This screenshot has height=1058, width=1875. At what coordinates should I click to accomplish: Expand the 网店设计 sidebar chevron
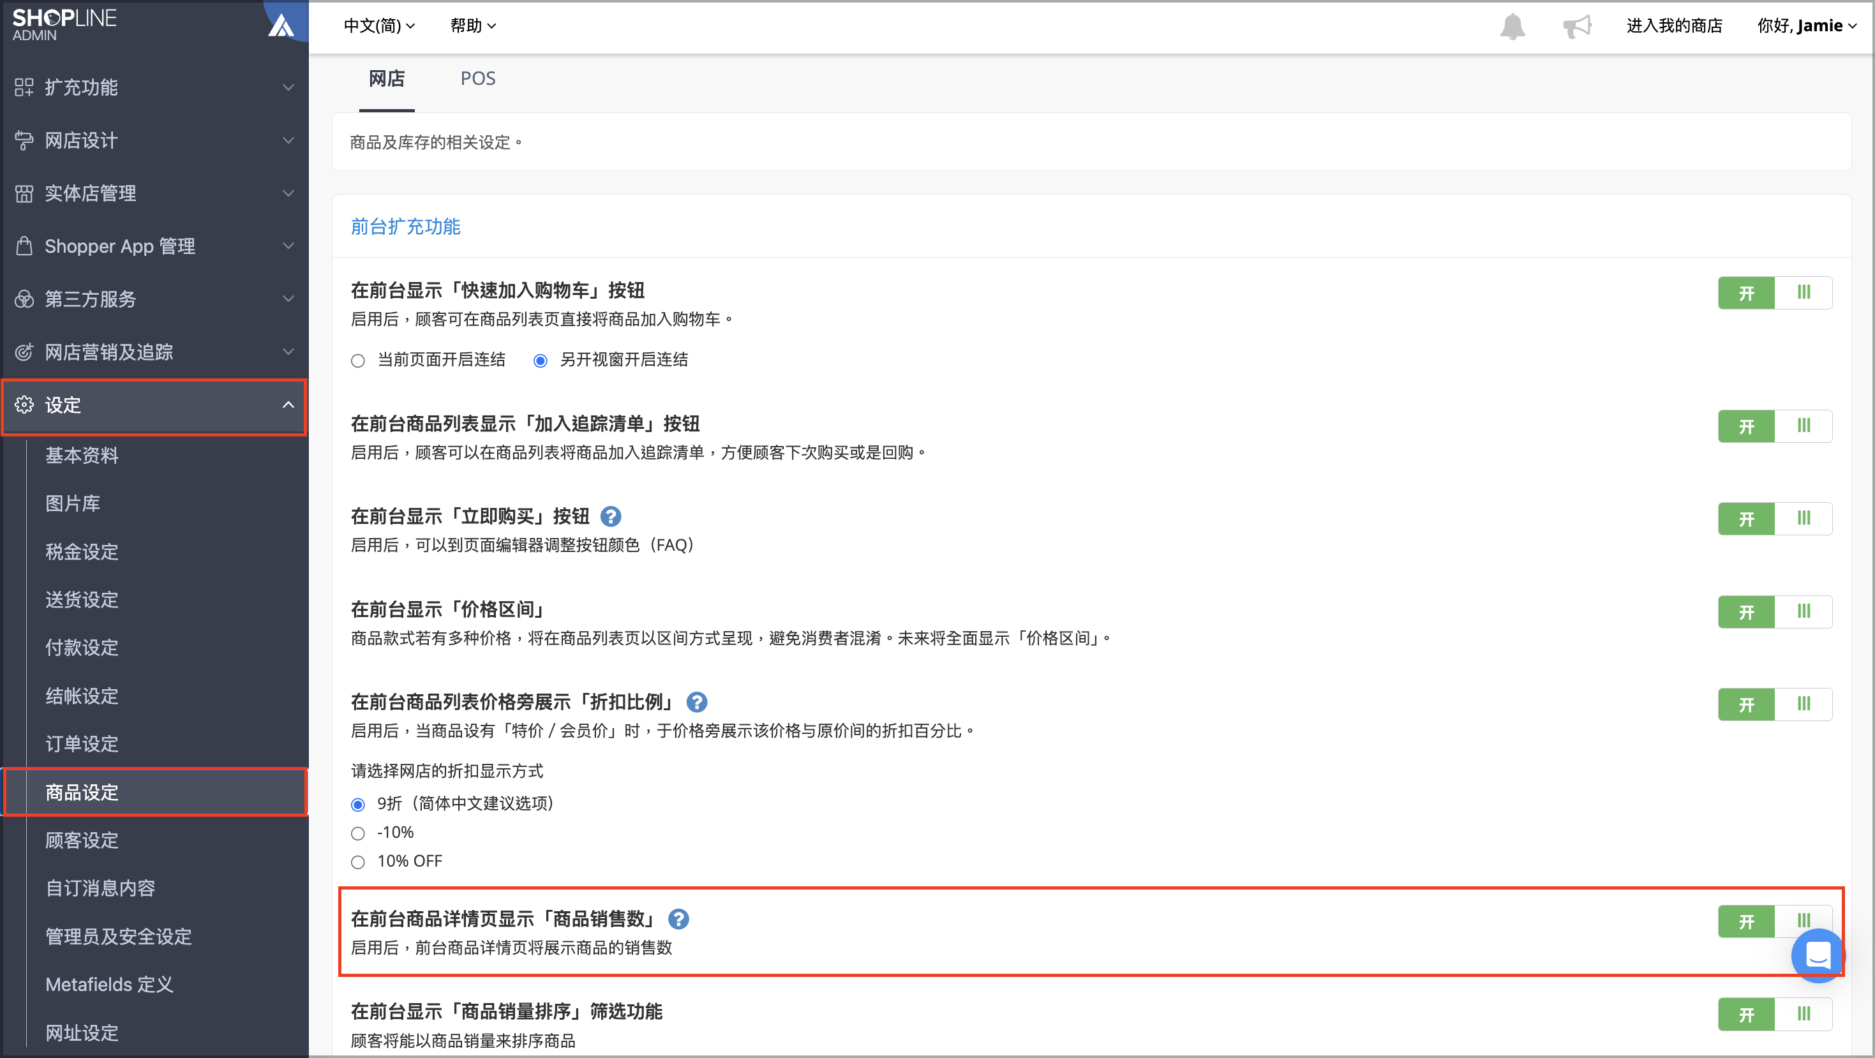pyautogui.click(x=288, y=140)
